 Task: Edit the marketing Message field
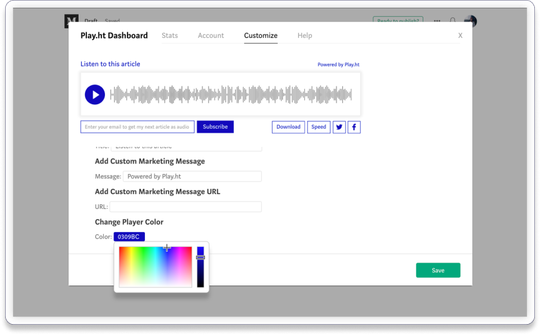192,177
